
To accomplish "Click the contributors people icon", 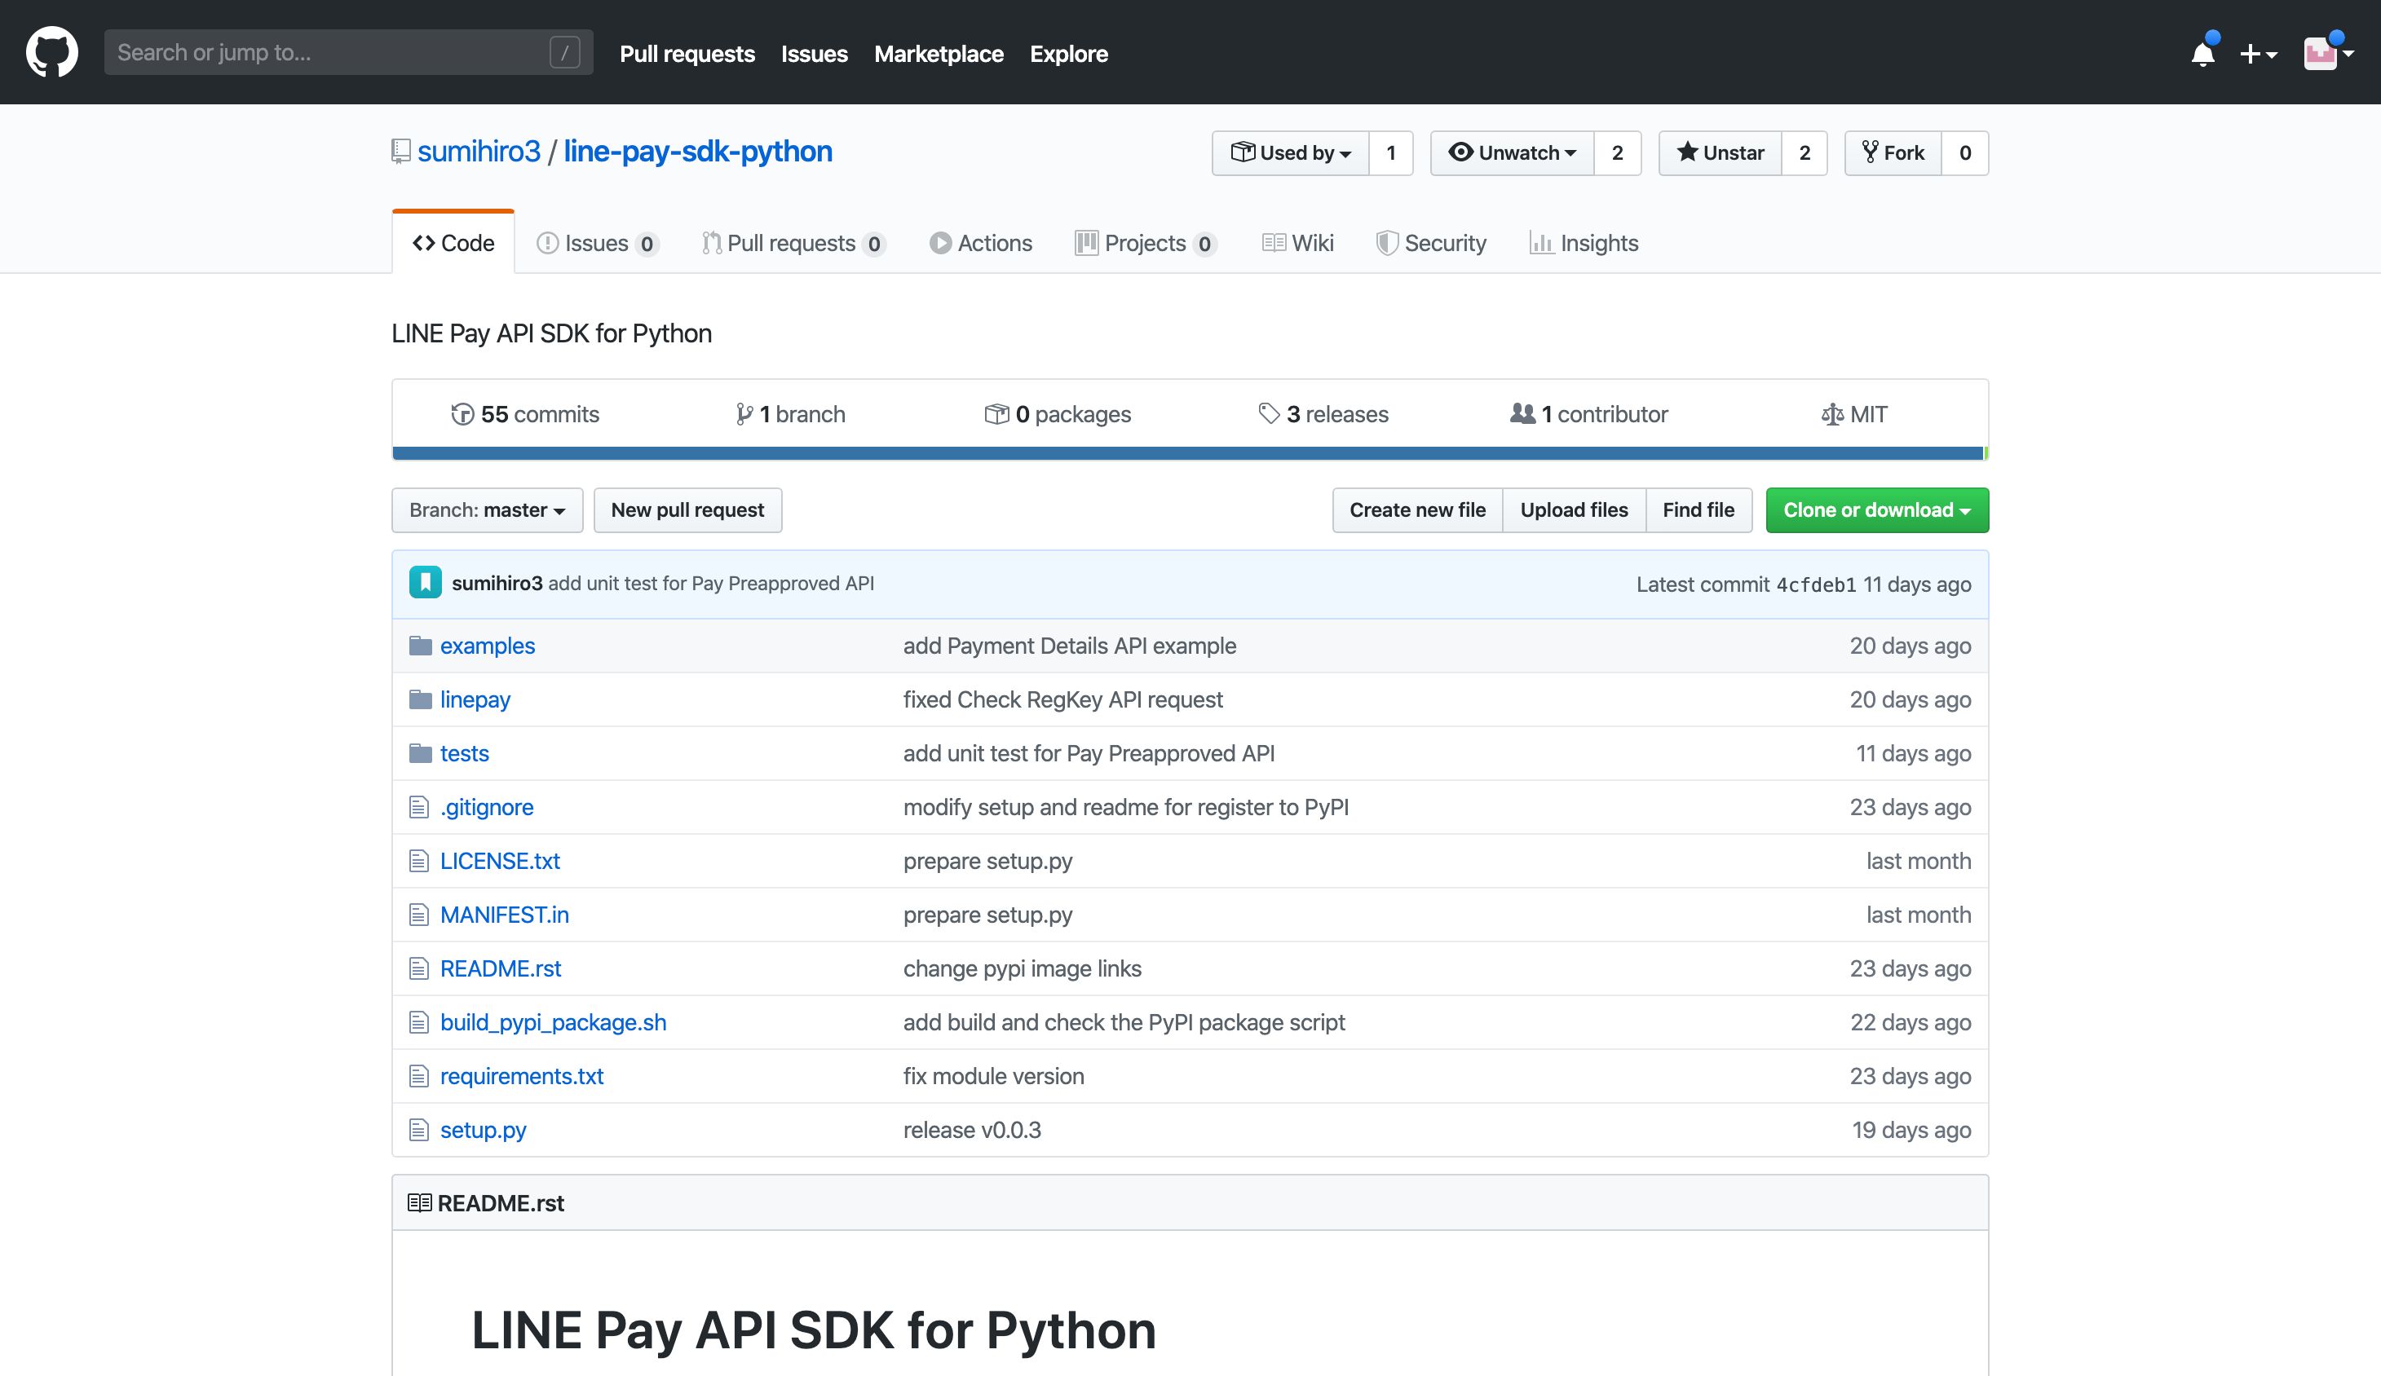I will [1522, 412].
